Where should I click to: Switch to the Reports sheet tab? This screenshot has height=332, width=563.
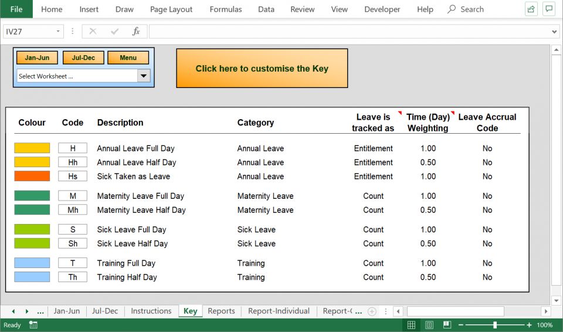221,311
